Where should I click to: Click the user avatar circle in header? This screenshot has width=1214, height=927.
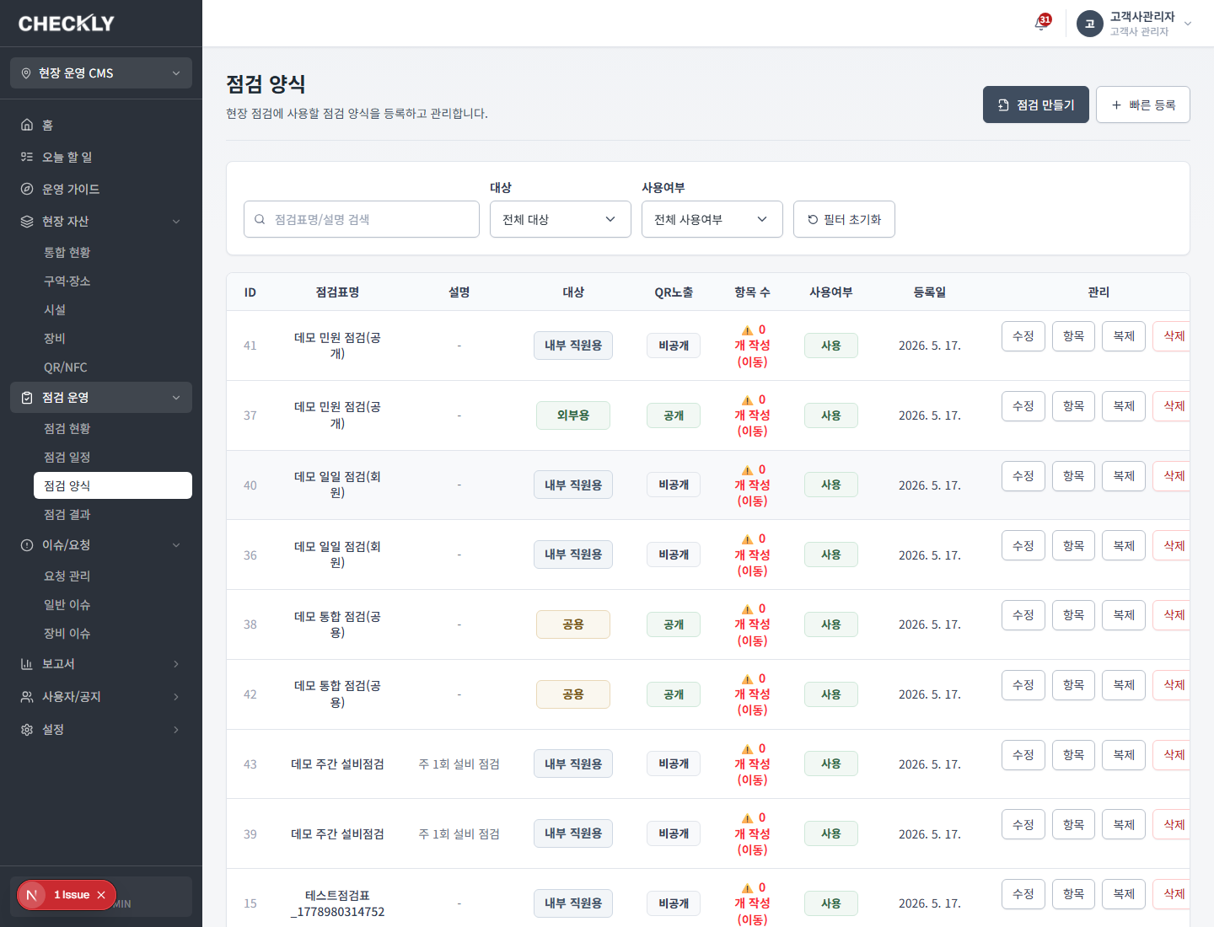pos(1089,24)
